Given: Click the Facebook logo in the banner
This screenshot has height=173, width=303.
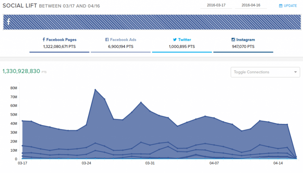Looking at the screenshot, I should [8, 22].
